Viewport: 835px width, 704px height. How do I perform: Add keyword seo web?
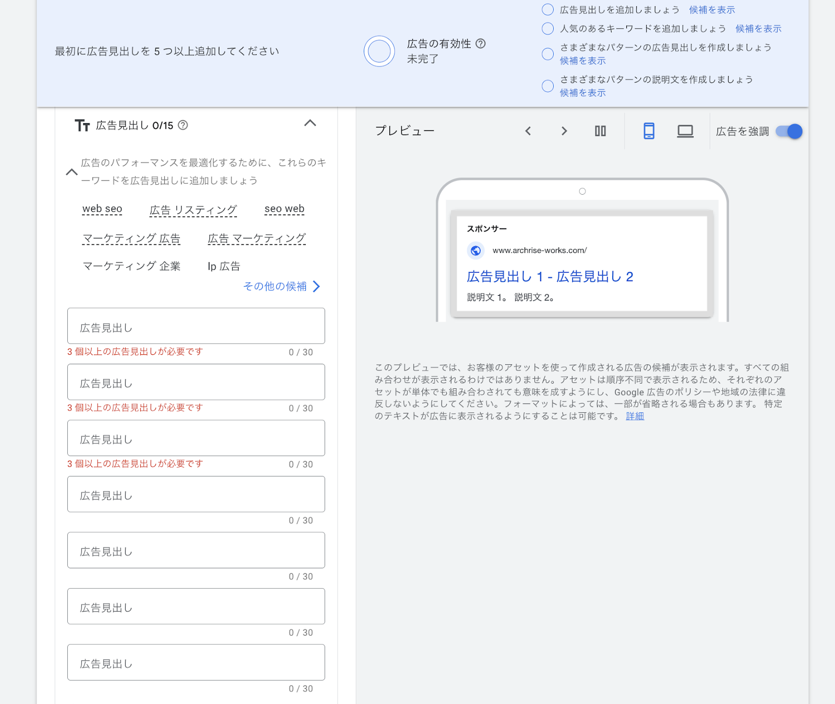point(284,209)
